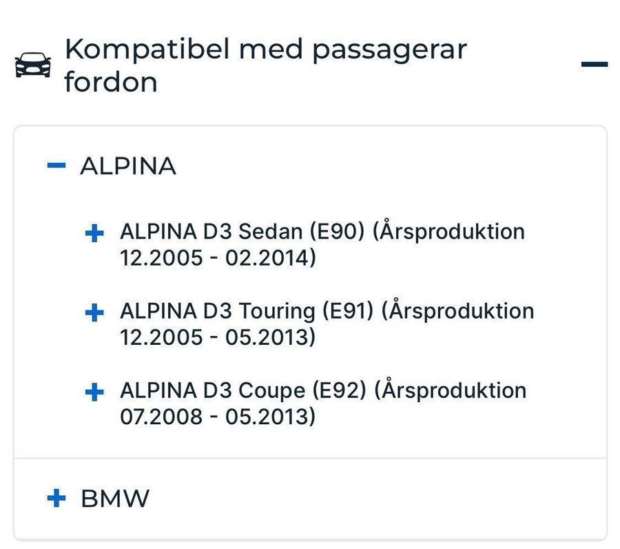620x549 pixels.
Task: Open ALPINA D3 Coupe (E92) model entry
Action: (324, 403)
